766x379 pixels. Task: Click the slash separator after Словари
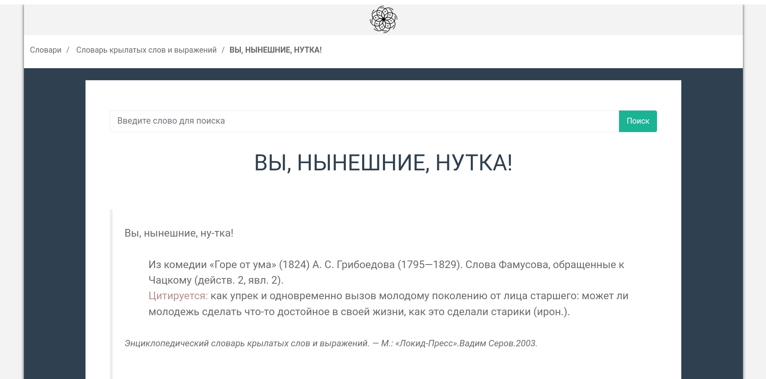coord(68,50)
